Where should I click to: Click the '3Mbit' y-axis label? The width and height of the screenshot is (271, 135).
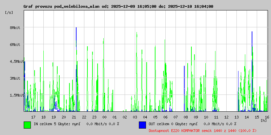tap(15, 78)
